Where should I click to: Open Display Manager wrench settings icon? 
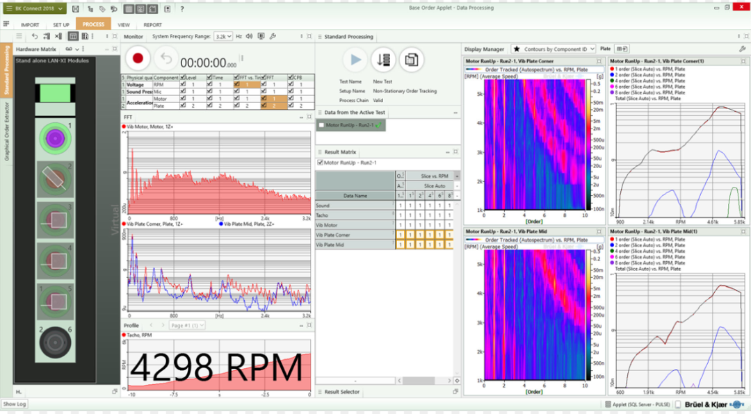[743, 49]
